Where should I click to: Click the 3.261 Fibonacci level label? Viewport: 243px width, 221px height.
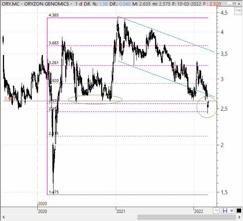(54, 63)
